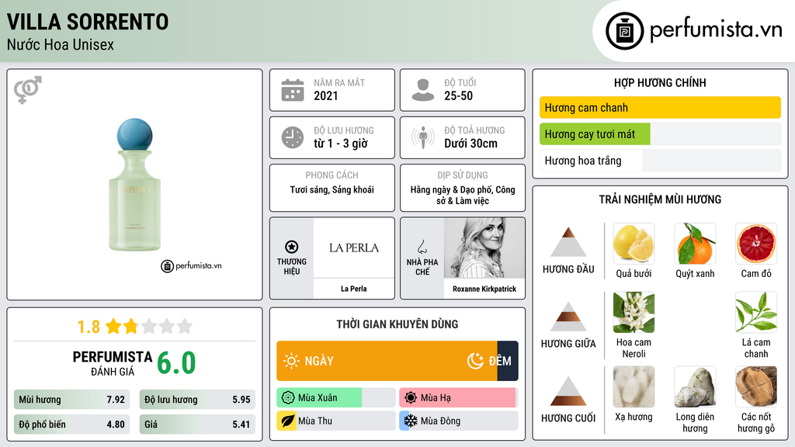Click the unisex gender symbol icon
Image resolution: width=795 pixels, height=447 pixels.
27,90
